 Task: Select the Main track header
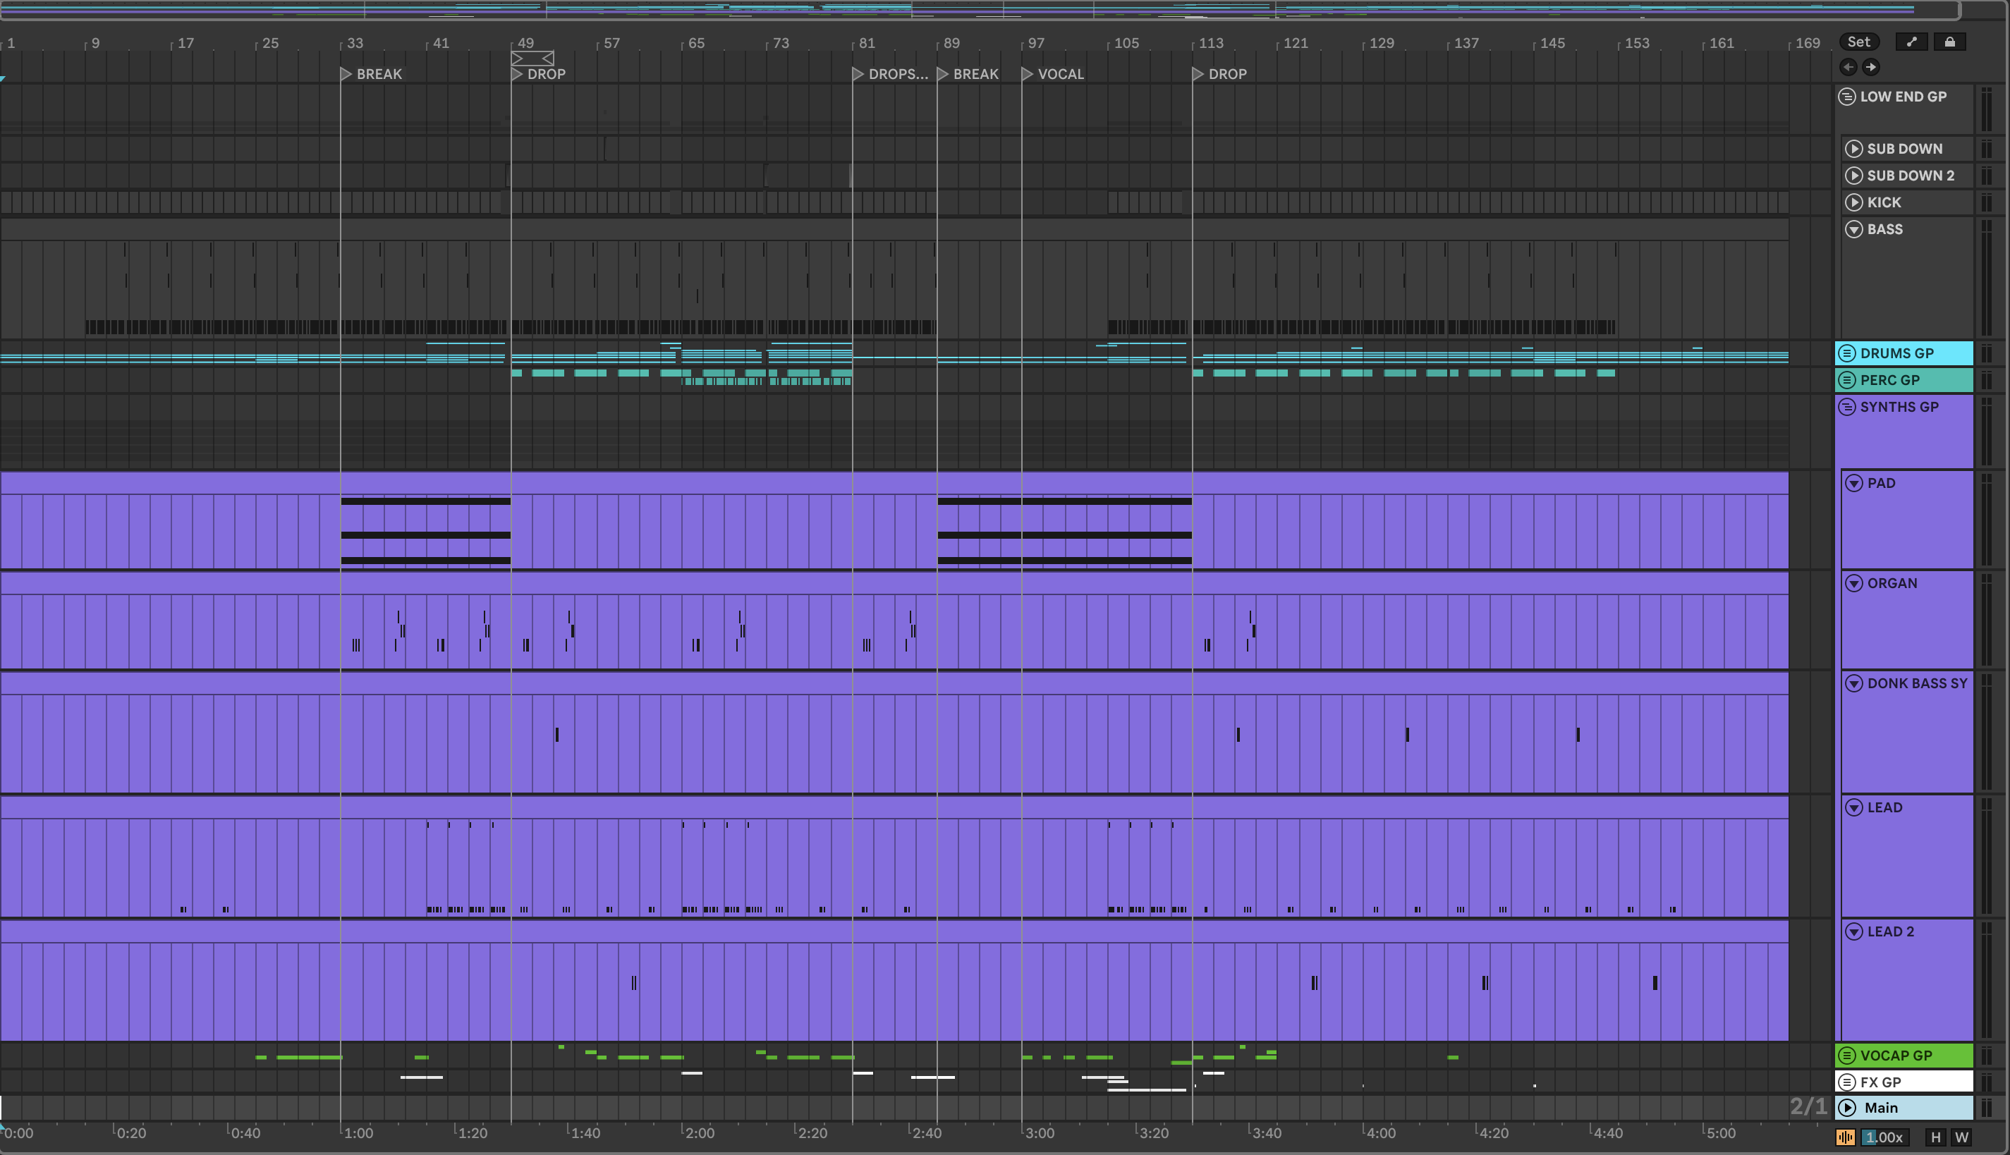(1904, 1108)
